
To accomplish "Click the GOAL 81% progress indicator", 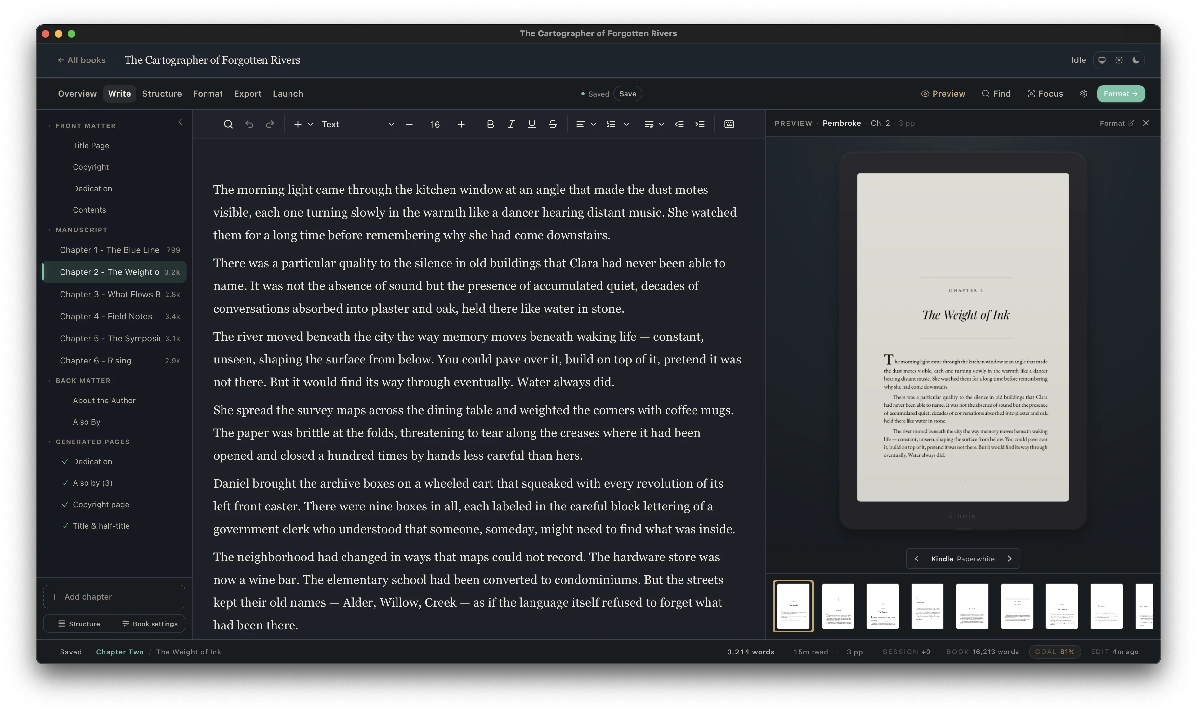I will [1055, 652].
